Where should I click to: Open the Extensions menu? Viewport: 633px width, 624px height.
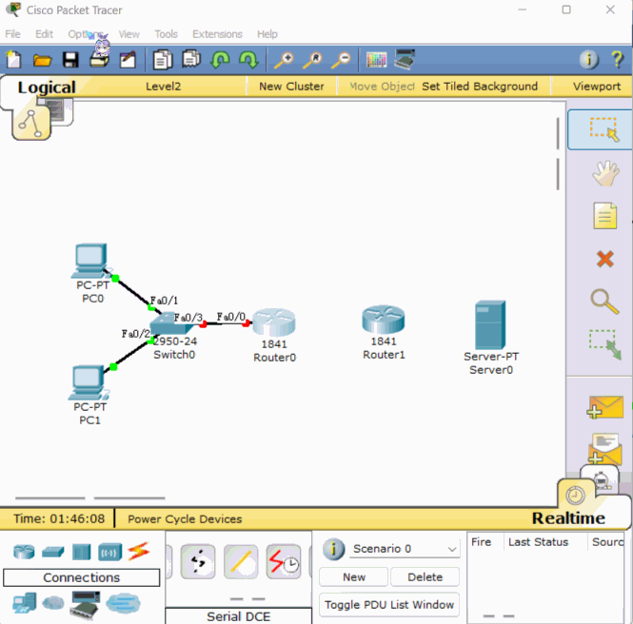tap(217, 34)
